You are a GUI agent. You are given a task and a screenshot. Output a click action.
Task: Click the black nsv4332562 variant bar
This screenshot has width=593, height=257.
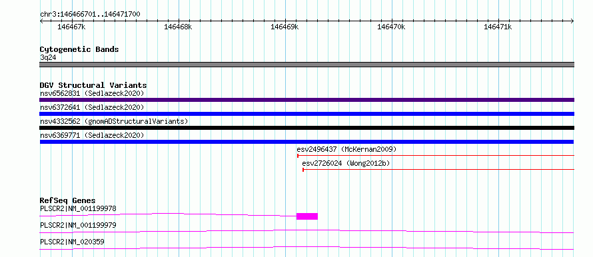tap(306, 128)
